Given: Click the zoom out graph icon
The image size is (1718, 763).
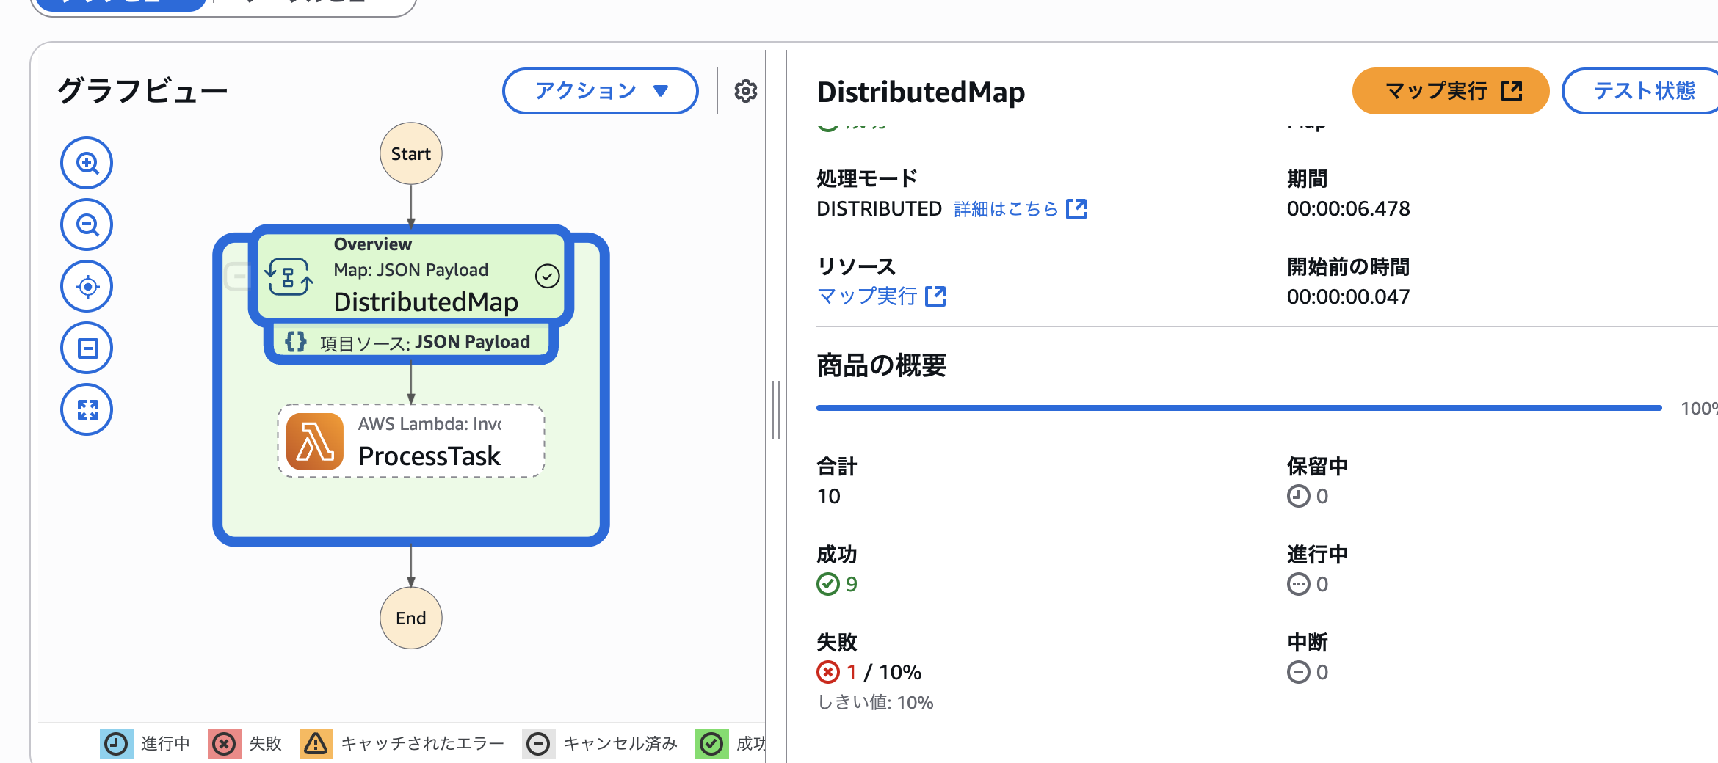Looking at the screenshot, I should 87,224.
